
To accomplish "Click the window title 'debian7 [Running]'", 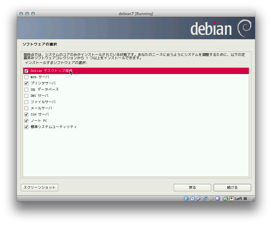I will 136,14.
